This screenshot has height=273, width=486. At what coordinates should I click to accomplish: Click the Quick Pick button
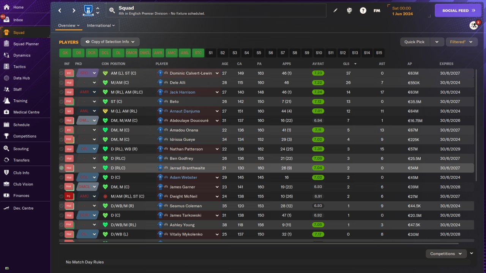click(415, 42)
